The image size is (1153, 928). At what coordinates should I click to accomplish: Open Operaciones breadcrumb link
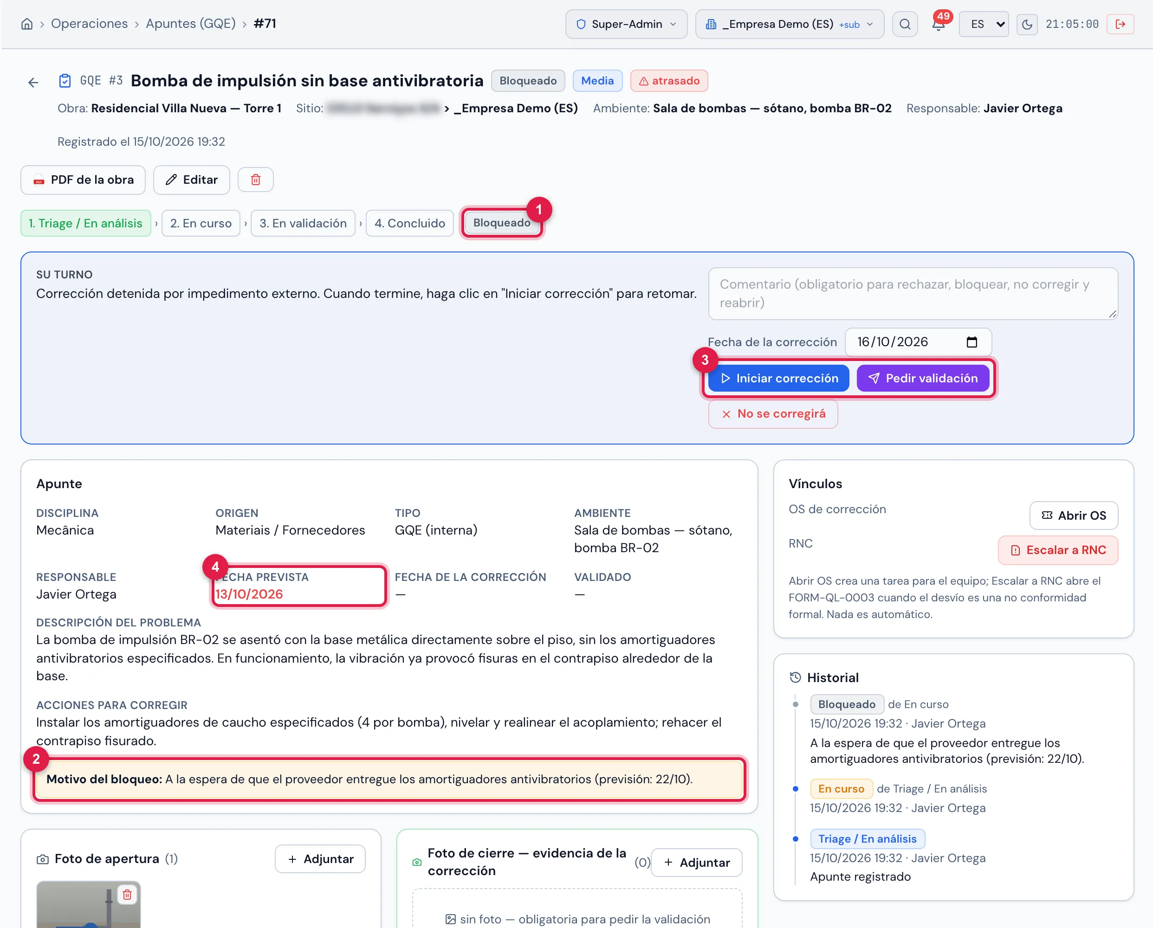click(89, 24)
